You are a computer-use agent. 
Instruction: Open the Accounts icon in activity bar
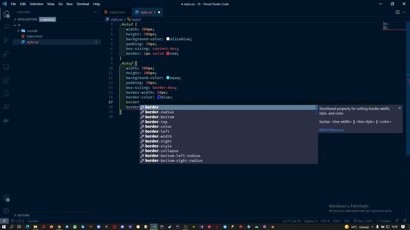[6, 198]
